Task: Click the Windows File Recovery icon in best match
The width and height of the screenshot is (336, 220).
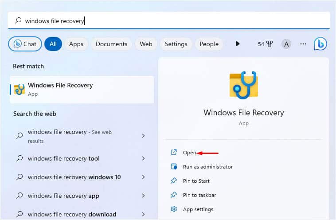Action: pos(20,90)
